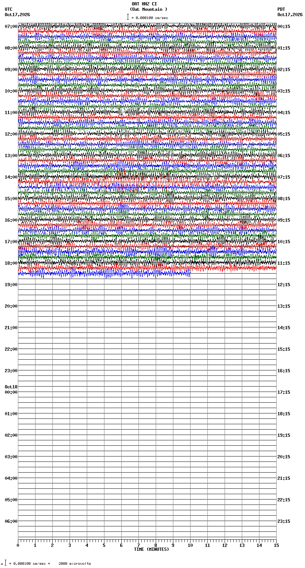
Task: Click the 'PDT' label at top right
Action: [281, 9]
